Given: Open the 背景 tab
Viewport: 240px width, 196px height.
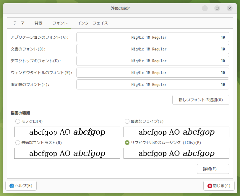Looking at the screenshot, I should 38,23.
